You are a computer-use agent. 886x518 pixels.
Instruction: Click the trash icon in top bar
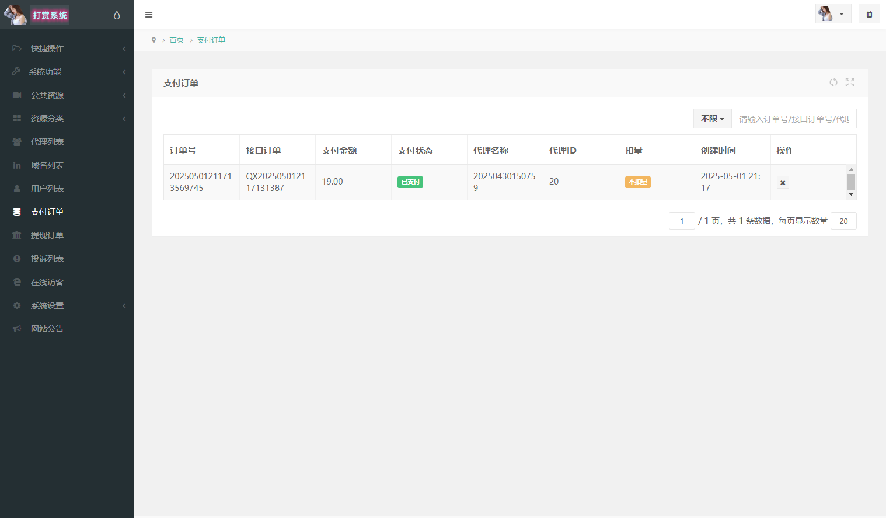pyautogui.click(x=869, y=14)
